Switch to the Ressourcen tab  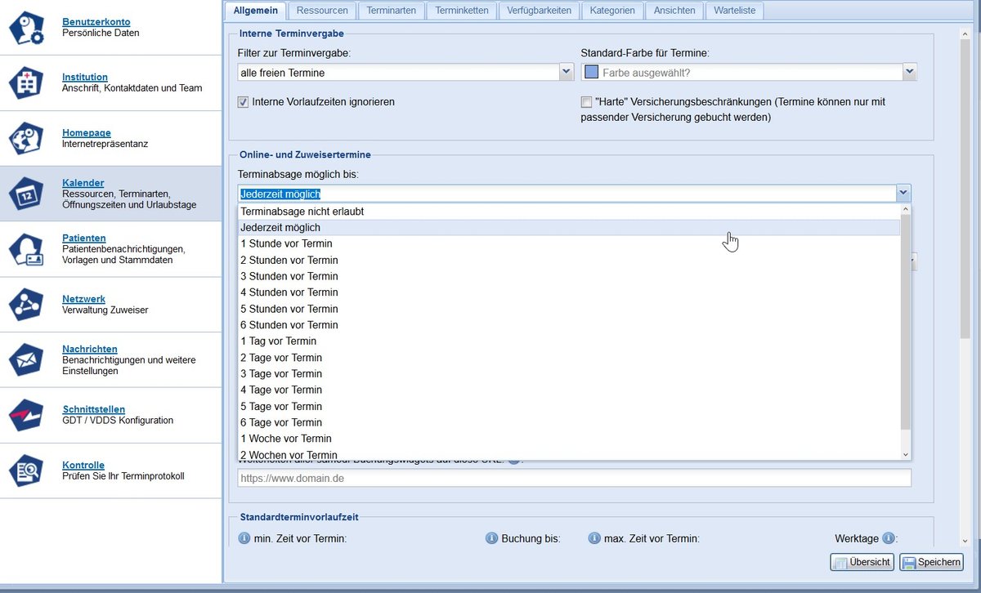click(x=322, y=11)
